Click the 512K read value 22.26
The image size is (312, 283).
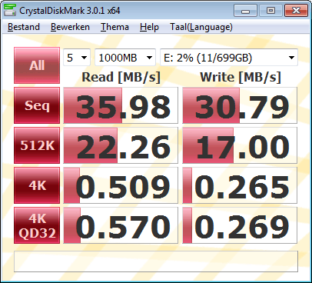pos(121,145)
